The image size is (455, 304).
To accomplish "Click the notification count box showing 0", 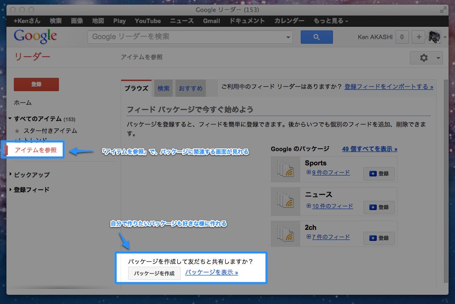I will (402, 37).
